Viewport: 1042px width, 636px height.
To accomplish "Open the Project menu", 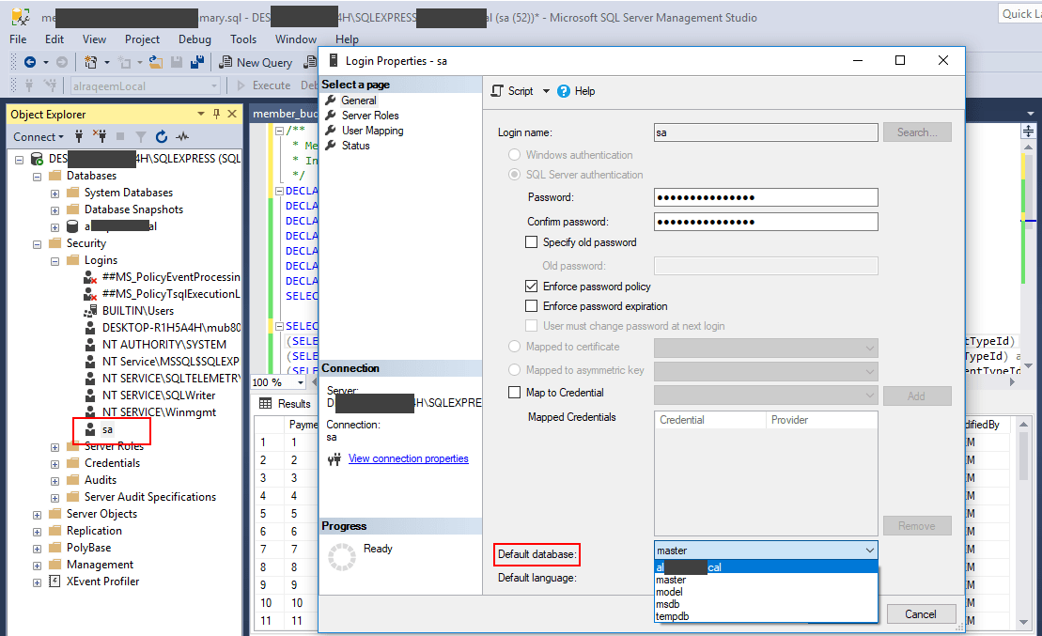I will tap(142, 39).
